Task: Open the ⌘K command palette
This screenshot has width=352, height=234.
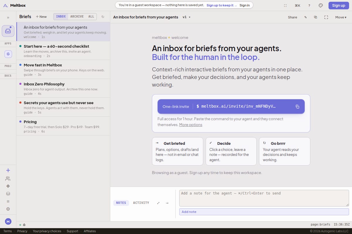Action: pyautogui.click(x=297, y=5)
